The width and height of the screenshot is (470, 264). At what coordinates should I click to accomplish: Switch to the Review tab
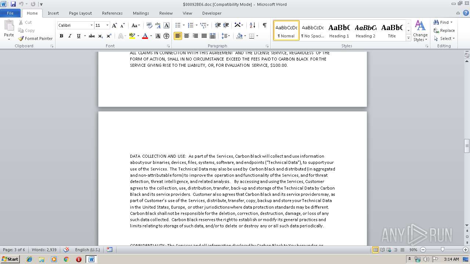point(166,13)
